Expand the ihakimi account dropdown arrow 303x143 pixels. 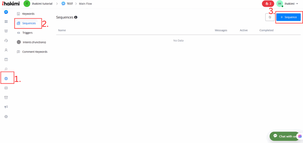tap(297, 4)
